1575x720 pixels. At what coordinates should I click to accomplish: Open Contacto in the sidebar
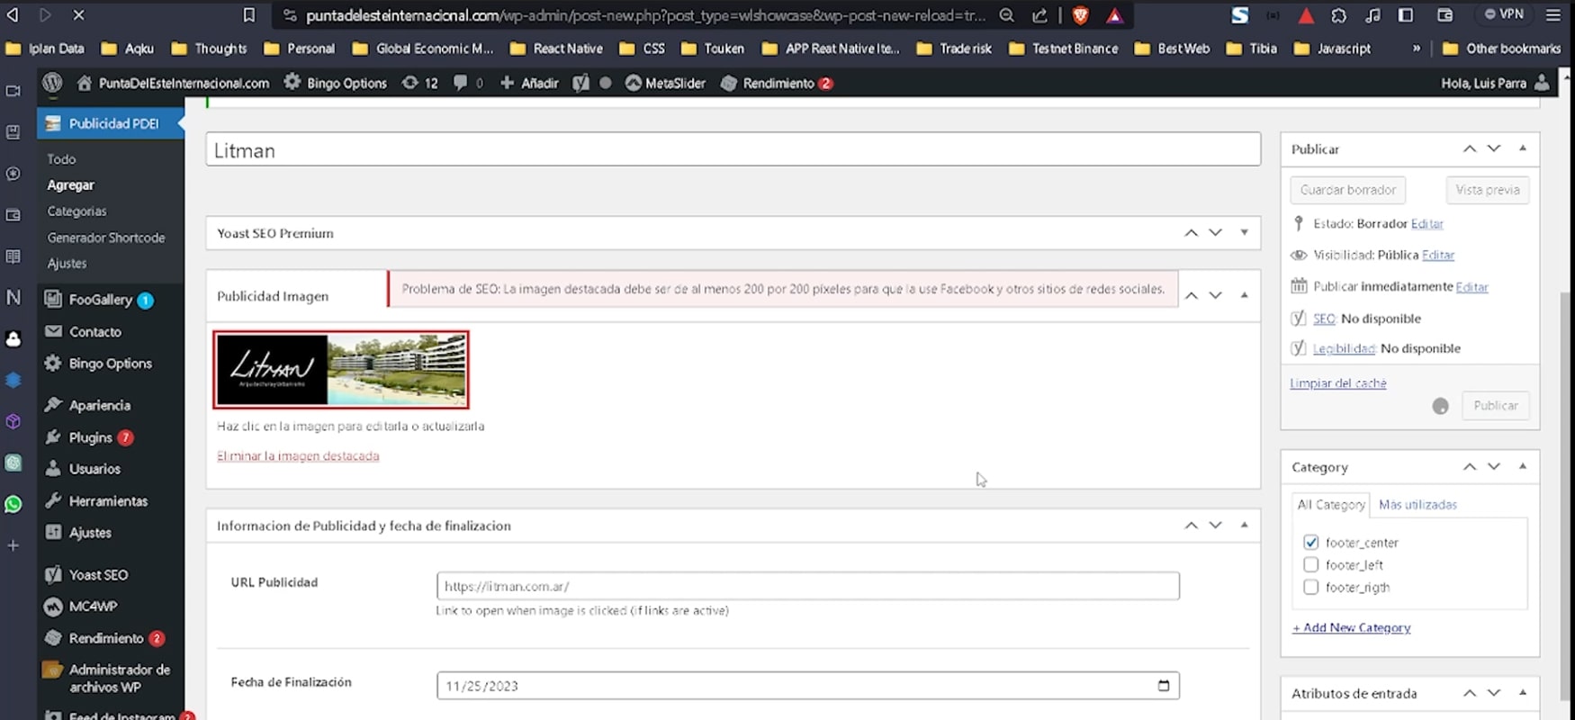[94, 331]
